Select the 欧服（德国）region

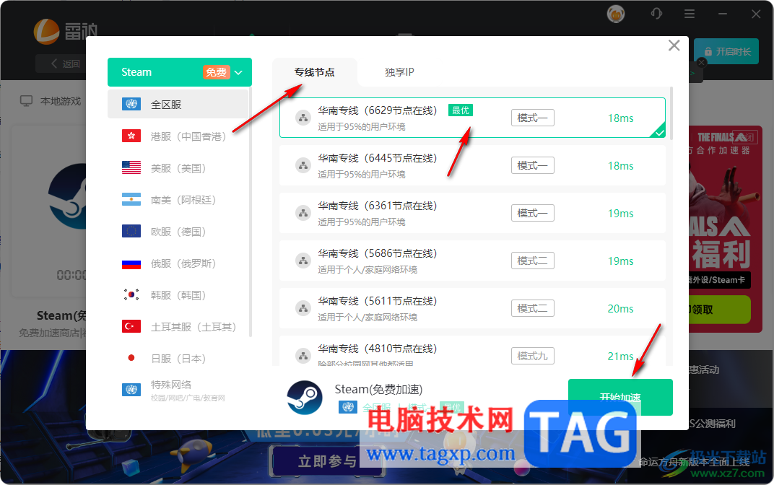(178, 232)
